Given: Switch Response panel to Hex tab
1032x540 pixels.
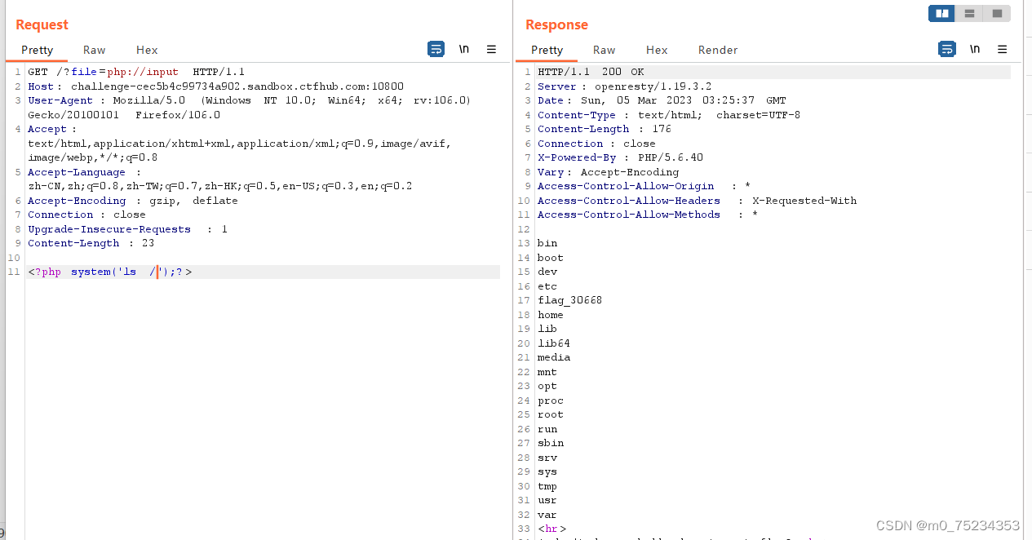Looking at the screenshot, I should (x=657, y=50).
